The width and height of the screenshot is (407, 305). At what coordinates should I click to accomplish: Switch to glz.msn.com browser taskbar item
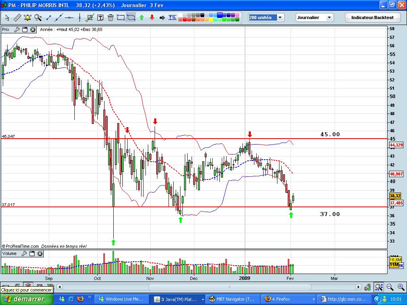(344, 299)
